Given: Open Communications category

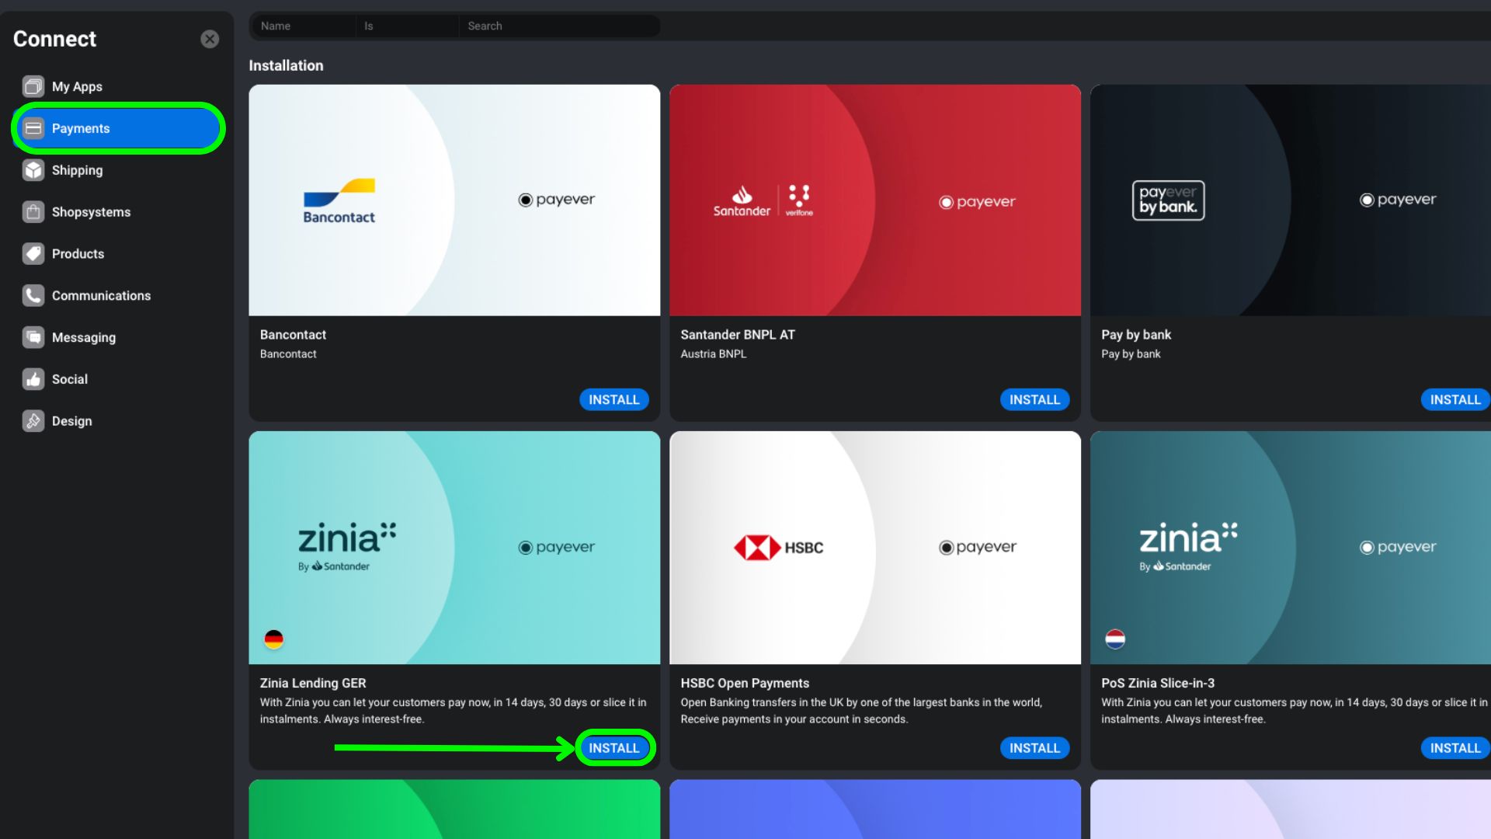Looking at the screenshot, I should 118,295.
